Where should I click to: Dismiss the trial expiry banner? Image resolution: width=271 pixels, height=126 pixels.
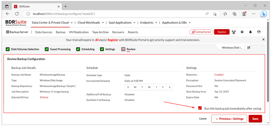tap(263, 40)
